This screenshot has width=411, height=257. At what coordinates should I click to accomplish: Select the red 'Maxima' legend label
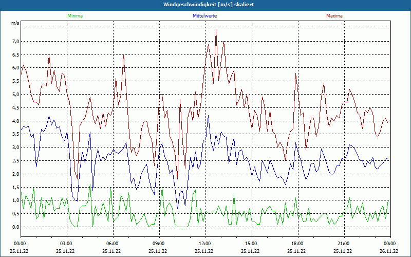pyautogui.click(x=334, y=16)
